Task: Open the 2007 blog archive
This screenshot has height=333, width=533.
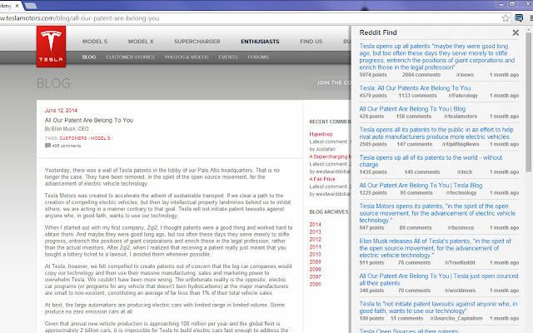Action: [x=315, y=276]
